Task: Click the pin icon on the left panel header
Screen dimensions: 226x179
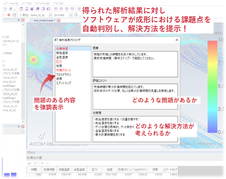Action: point(19,20)
